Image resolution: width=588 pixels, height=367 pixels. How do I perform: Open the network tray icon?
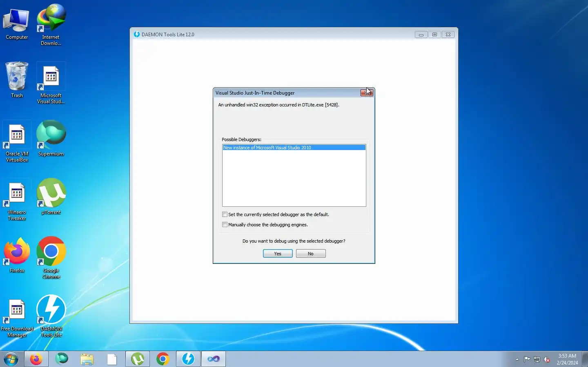click(537, 359)
